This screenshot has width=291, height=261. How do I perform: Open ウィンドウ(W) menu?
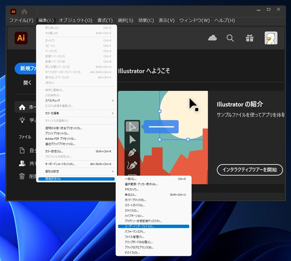194,21
